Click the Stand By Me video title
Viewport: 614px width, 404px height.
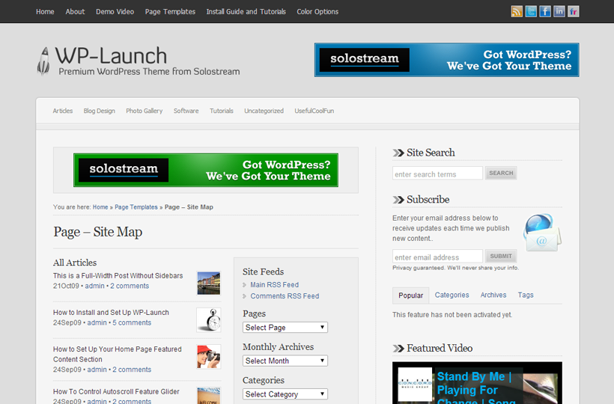(x=475, y=388)
